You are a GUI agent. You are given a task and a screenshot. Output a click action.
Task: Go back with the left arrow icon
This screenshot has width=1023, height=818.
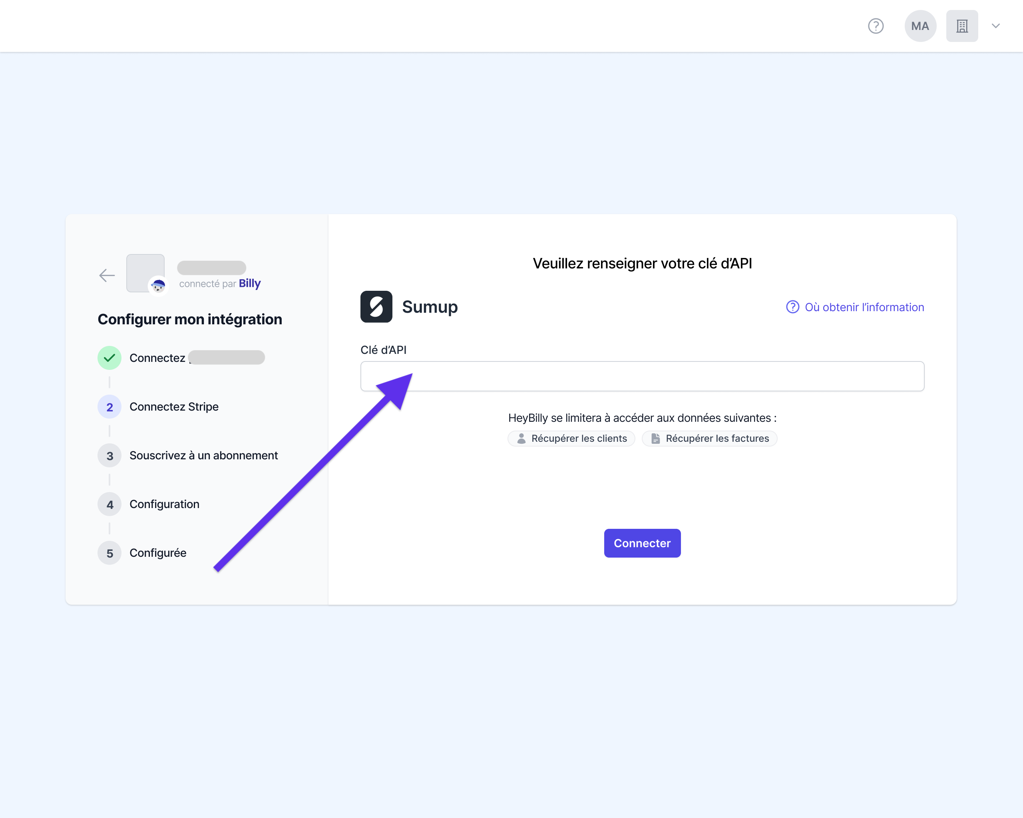pyautogui.click(x=107, y=275)
